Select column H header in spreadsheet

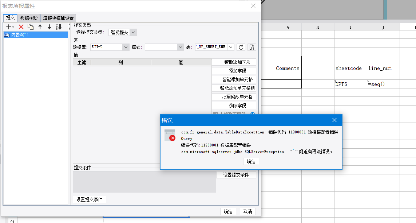tap(318, 27)
